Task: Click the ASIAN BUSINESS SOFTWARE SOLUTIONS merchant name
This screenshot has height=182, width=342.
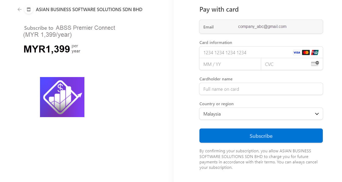Action: [89, 10]
